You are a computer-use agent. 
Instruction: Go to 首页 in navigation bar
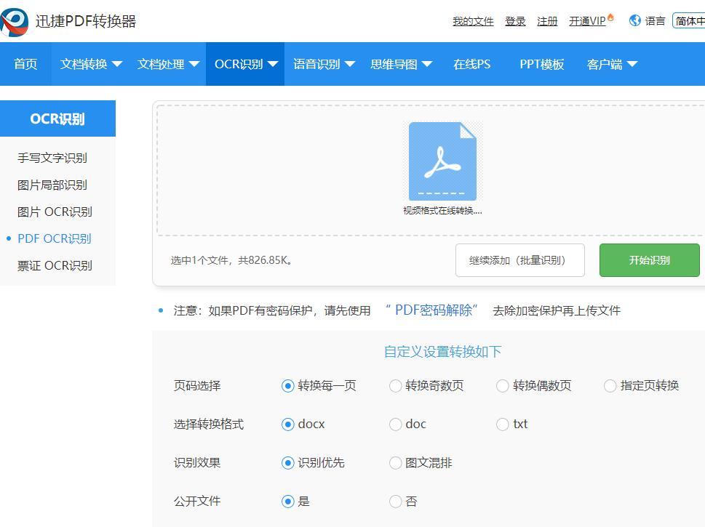(x=25, y=64)
